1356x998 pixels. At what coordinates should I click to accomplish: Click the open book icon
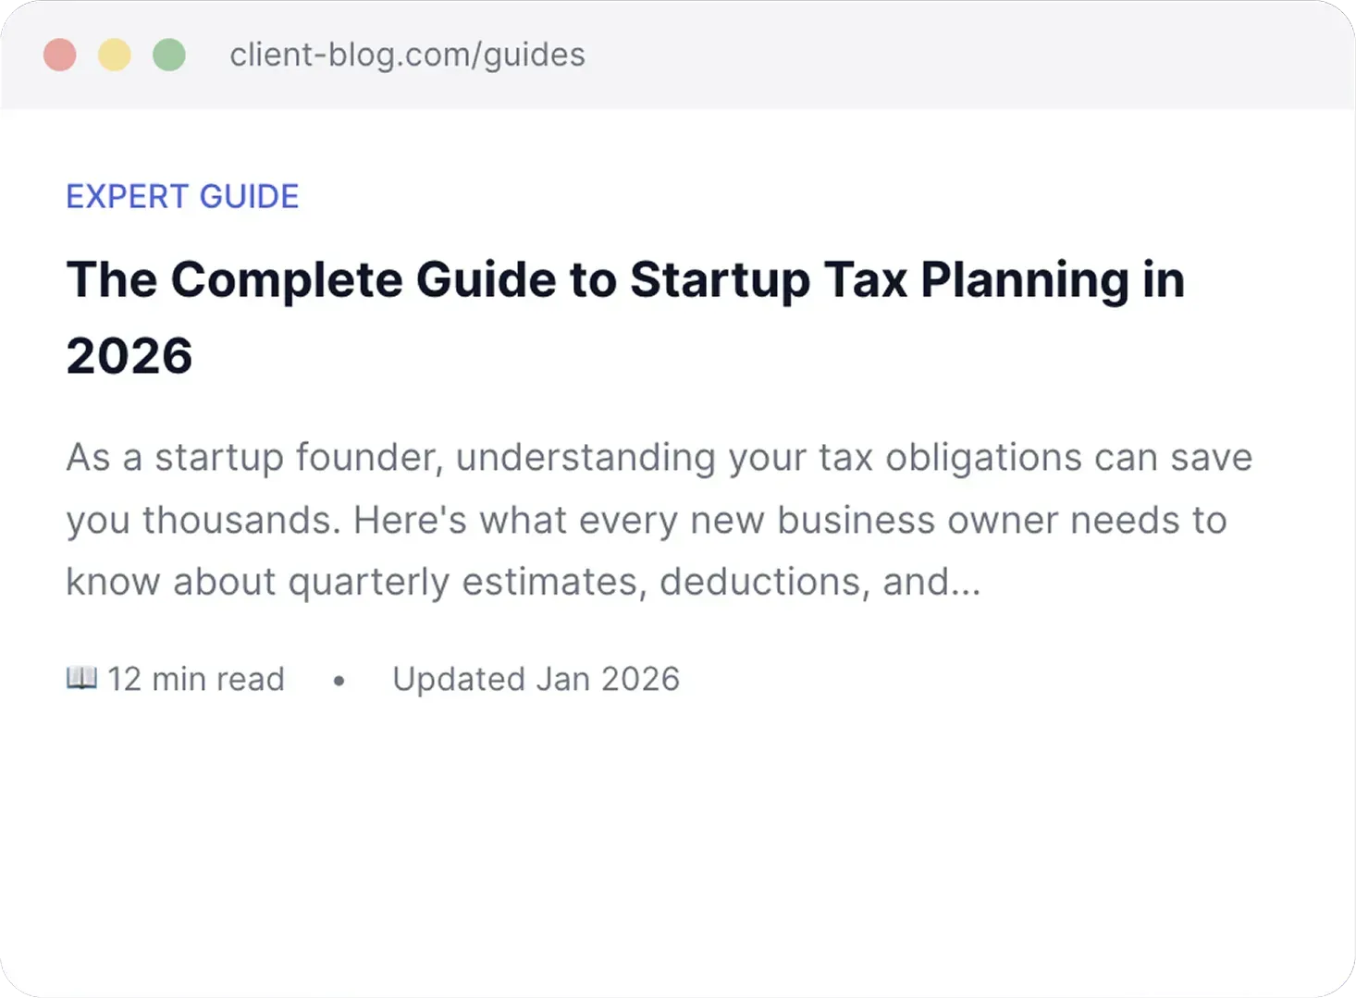81,678
